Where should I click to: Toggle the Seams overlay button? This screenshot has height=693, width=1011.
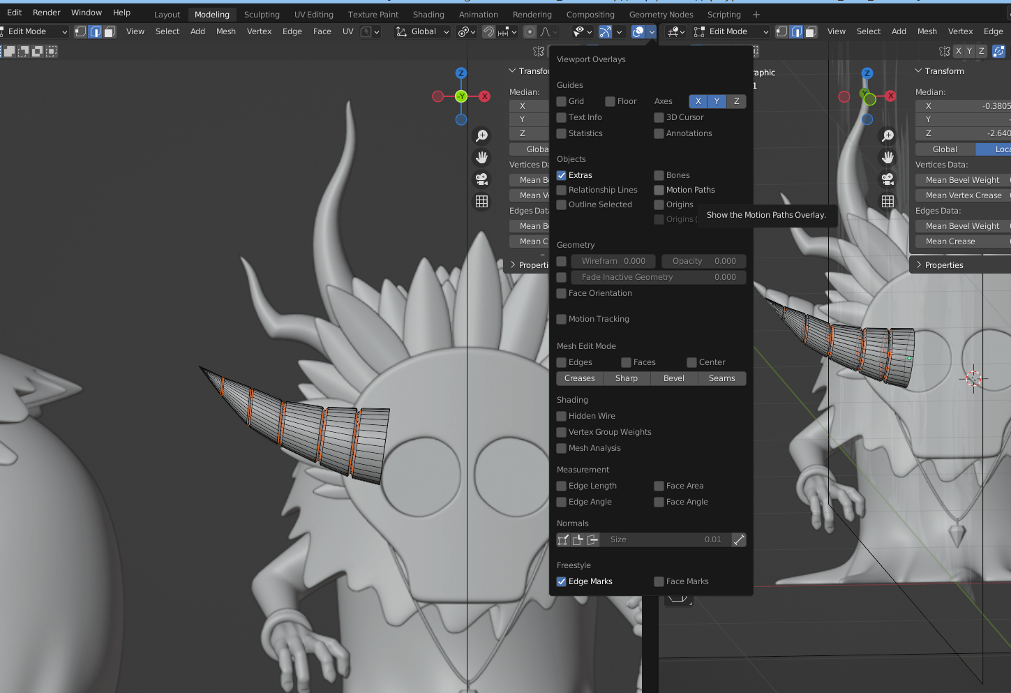(721, 378)
